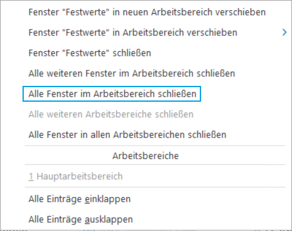Select 'Fenster "Festwerte" in Arbeitsbereich verschieben' entry
292x231 pixels.
(133, 32)
